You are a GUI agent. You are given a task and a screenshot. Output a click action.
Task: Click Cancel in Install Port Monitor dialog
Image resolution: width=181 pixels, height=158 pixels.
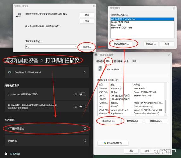87,21
